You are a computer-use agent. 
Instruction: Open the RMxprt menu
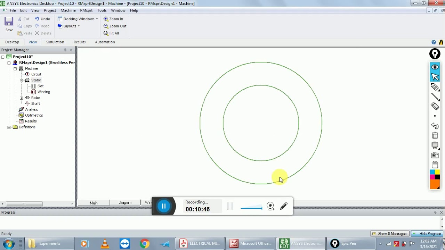(86, 10)
